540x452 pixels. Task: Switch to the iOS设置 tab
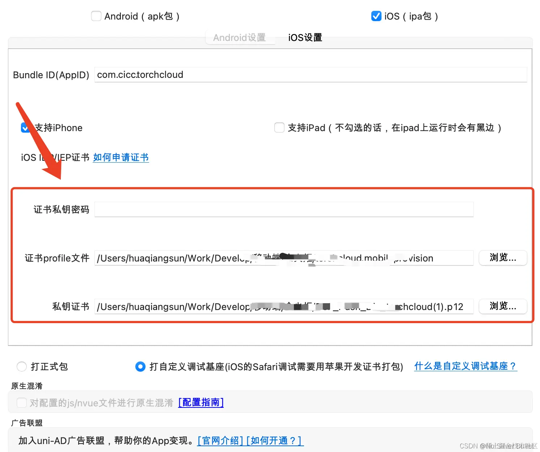pyautogui.click(x=304, y=37)
